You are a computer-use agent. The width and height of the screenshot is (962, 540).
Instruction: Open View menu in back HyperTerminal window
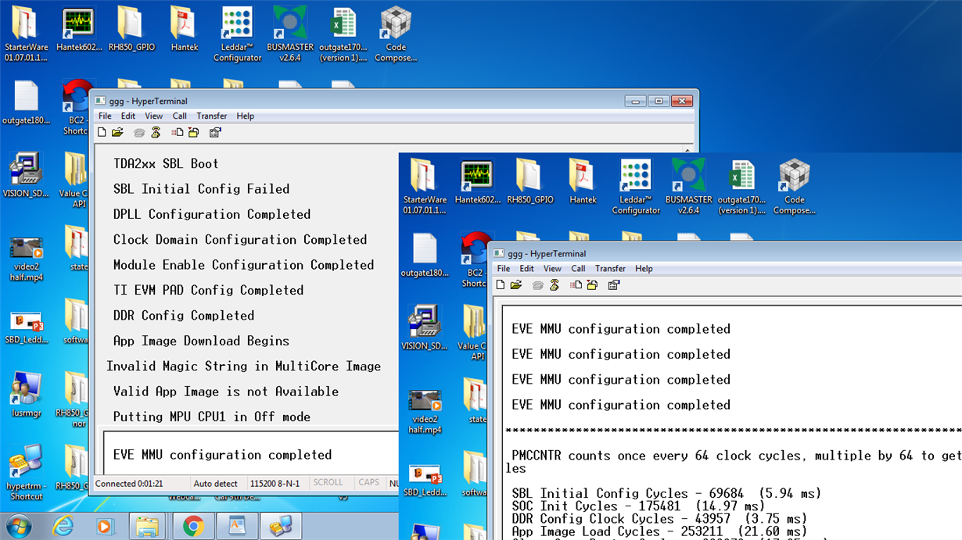(154, 116)
